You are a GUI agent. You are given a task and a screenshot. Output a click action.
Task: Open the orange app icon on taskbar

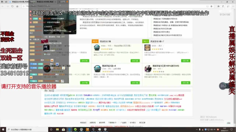88,129
